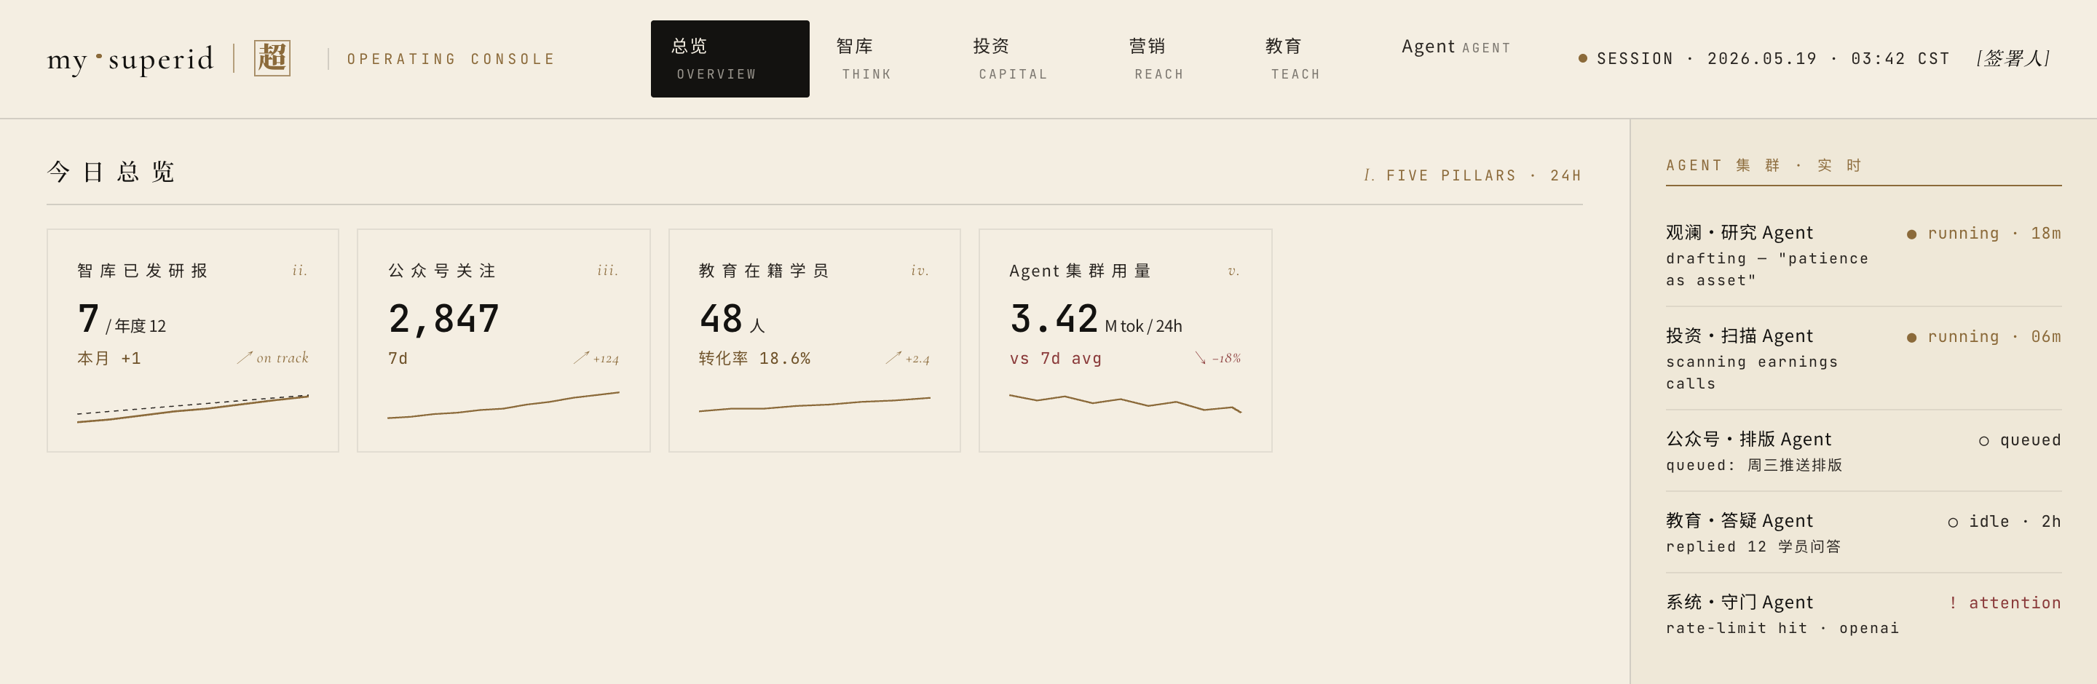Click the downward trend arrow showing -18%
2097x684 pixels.
1200,358
